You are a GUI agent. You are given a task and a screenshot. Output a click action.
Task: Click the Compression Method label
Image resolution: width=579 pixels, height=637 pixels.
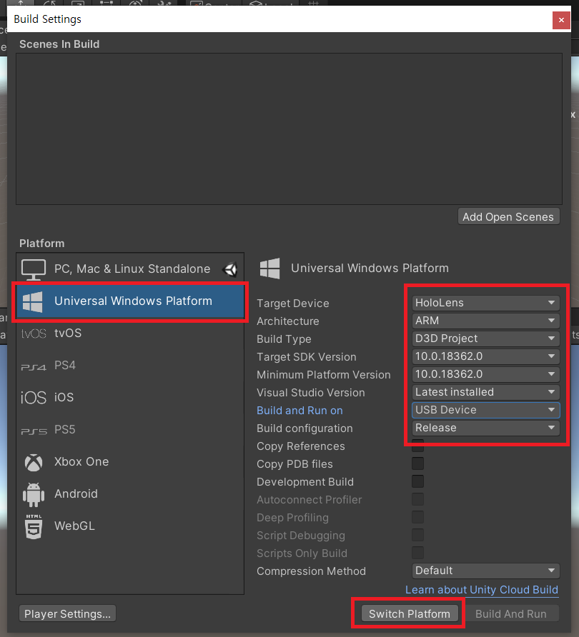(x=312, y=571)
